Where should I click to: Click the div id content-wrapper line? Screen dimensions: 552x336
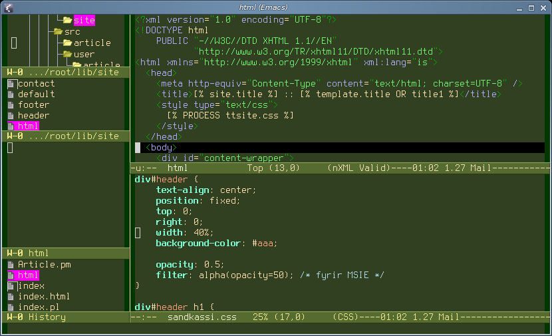pos(225,158)
